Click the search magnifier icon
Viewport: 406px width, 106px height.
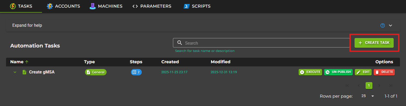pyautogui.click(x=180, y=43)
